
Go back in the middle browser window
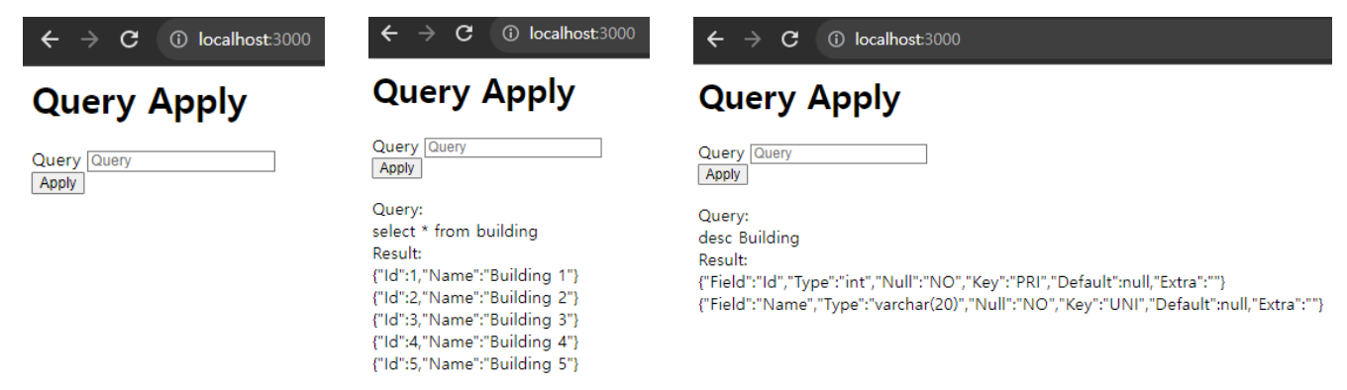pyautogui.click(x=389, y=34)
